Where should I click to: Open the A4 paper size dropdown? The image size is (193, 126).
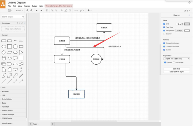pos(177,59)
